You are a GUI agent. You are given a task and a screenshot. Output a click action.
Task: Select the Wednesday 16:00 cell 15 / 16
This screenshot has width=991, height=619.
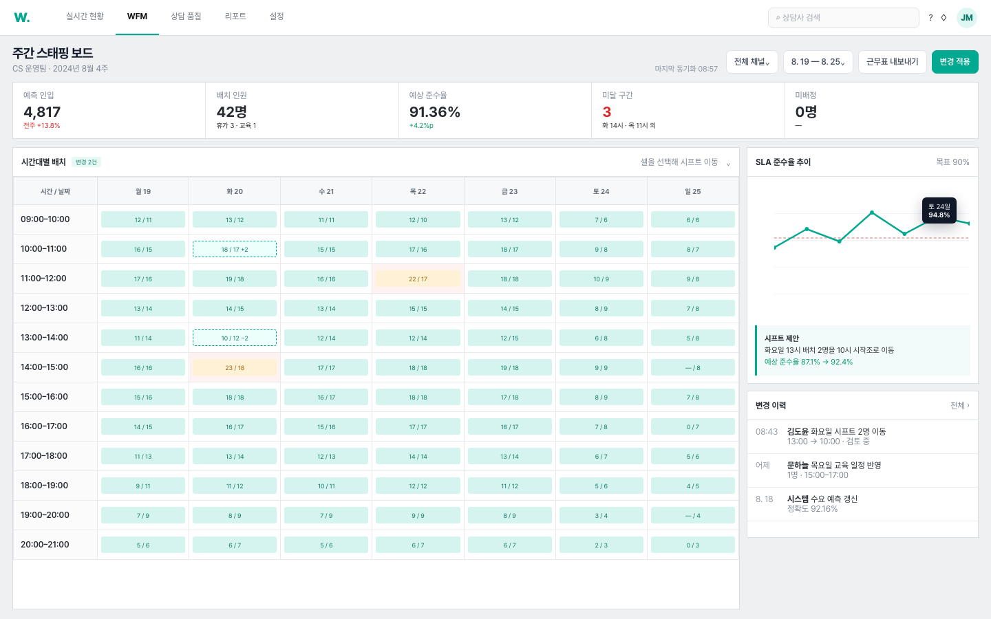coord(326,426)
